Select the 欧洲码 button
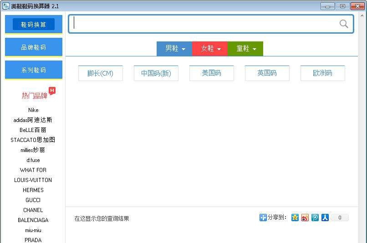 click(x=323, y=73)
